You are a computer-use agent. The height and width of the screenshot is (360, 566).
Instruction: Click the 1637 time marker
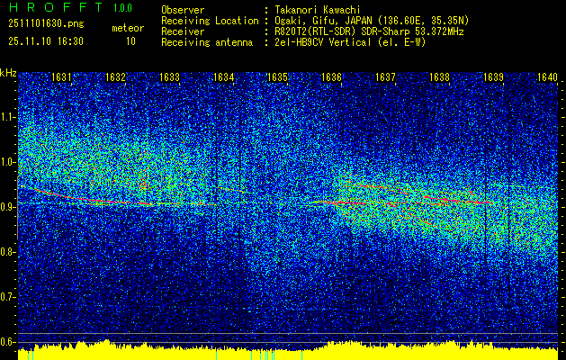click(x=385, y=77)
